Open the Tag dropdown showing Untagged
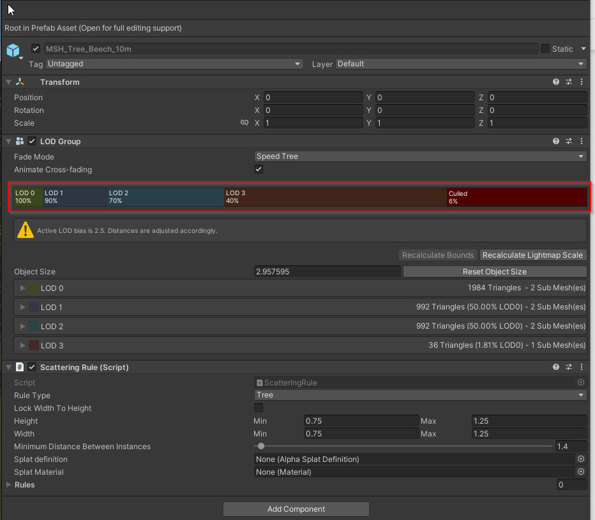Screen dimensions: 595x520 point(174,64)
